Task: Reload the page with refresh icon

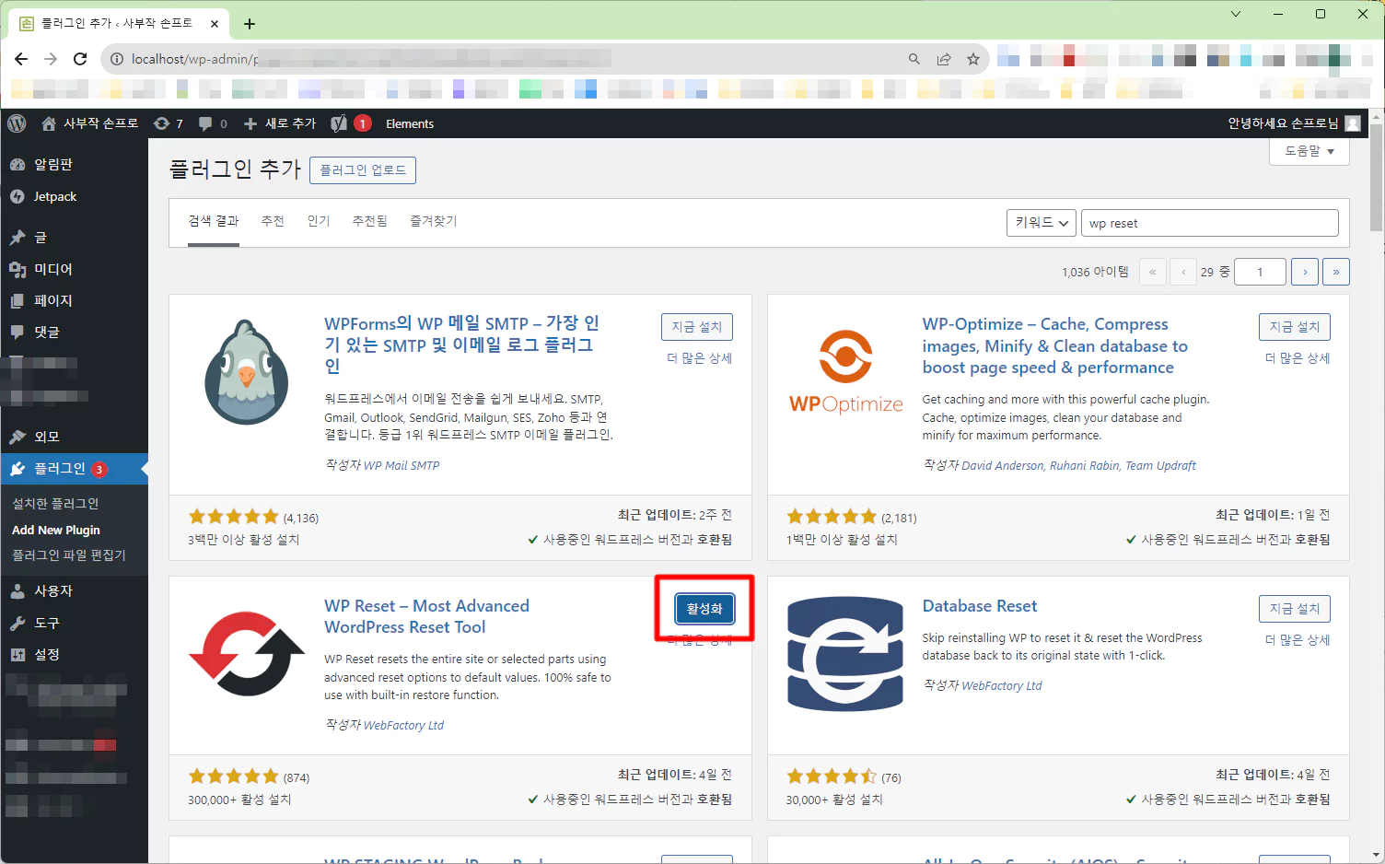Action: pos(80,59)
